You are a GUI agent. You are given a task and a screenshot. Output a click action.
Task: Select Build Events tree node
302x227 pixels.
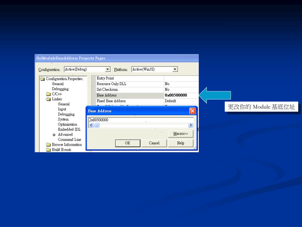pos(62,150)
